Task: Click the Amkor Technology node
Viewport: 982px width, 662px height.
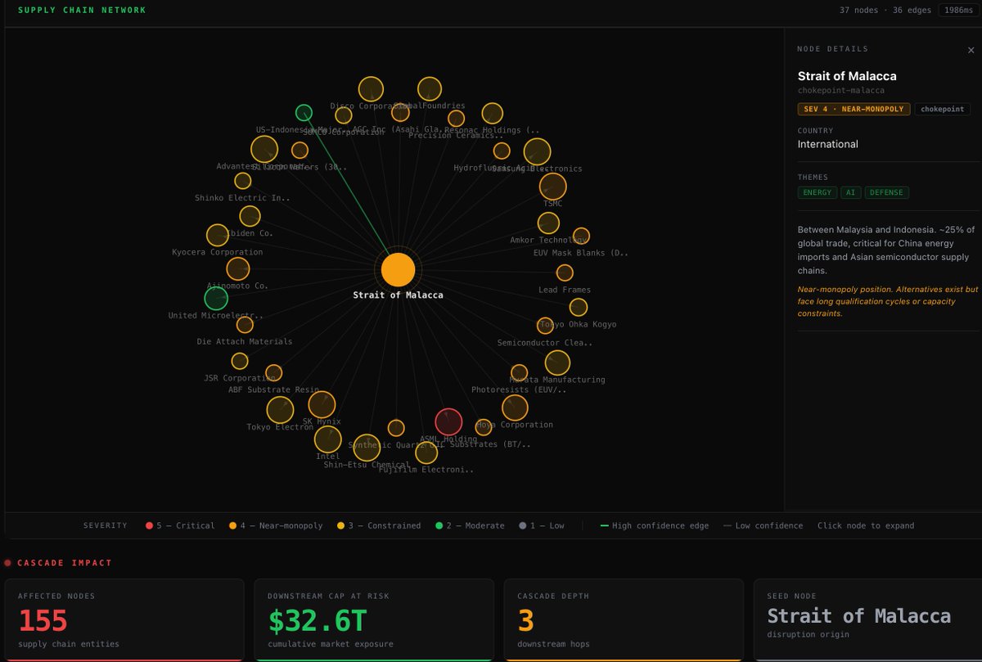Action: 548,223
